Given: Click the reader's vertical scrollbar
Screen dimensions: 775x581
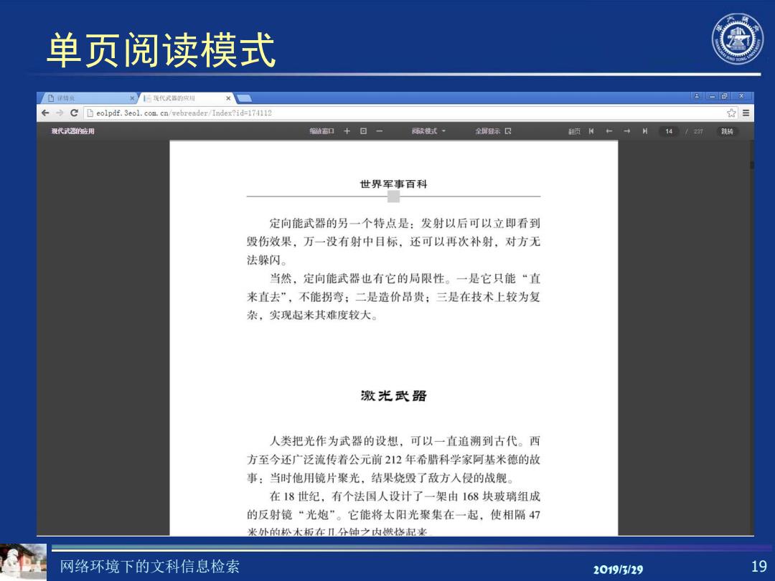Looking at the screenshot, I should coord(751,337).
